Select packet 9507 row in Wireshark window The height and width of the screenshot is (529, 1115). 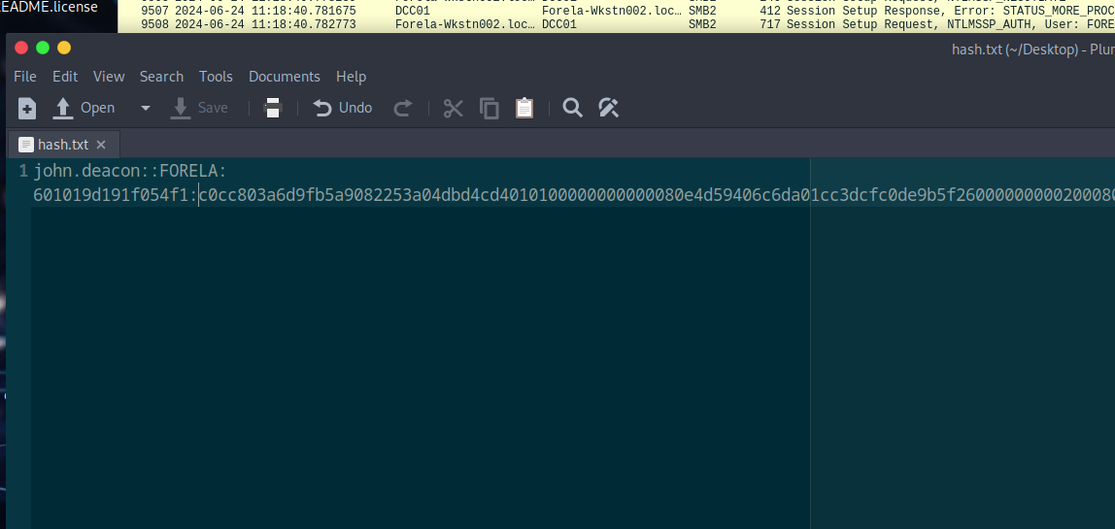click(616, 11)
